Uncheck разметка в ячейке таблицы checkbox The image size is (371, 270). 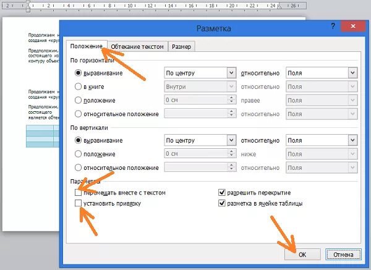pos(222,203)
